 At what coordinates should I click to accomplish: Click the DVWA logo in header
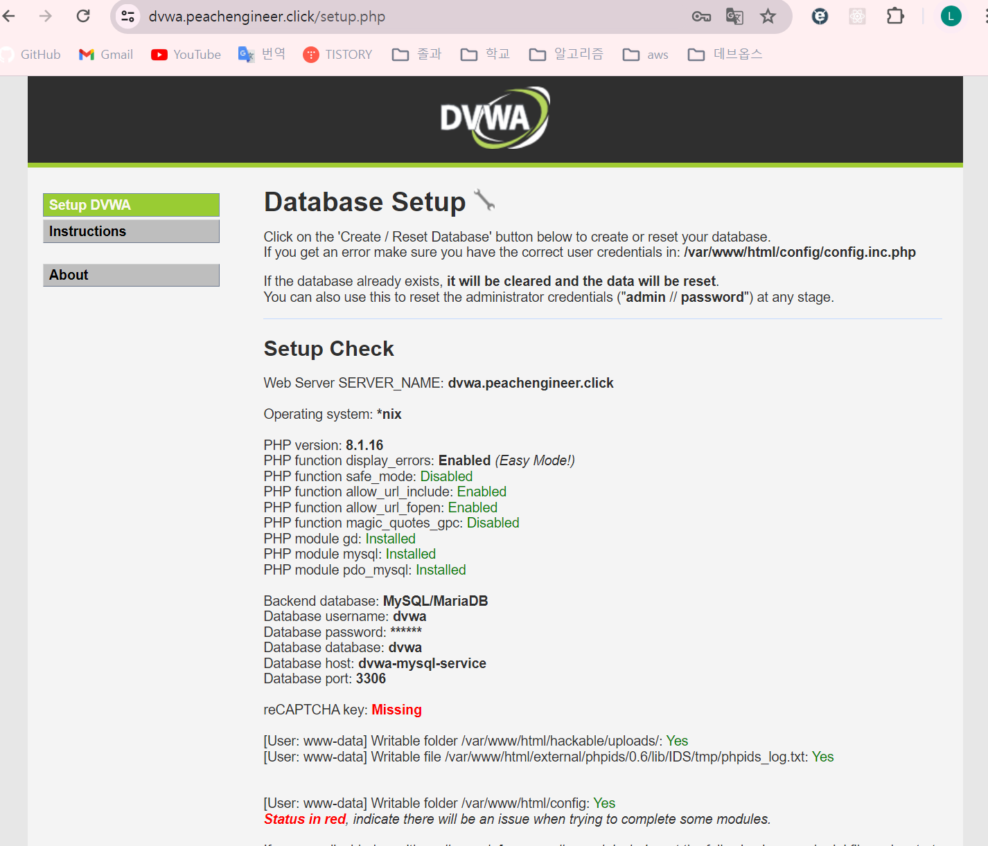tap(495, 118)
